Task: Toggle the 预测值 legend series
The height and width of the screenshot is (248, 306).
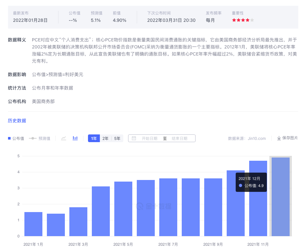Action: click(x=39, y=138)
